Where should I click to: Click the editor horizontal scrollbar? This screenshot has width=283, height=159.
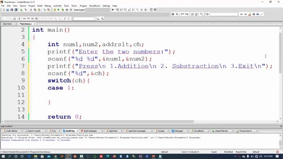click(99, 121)
